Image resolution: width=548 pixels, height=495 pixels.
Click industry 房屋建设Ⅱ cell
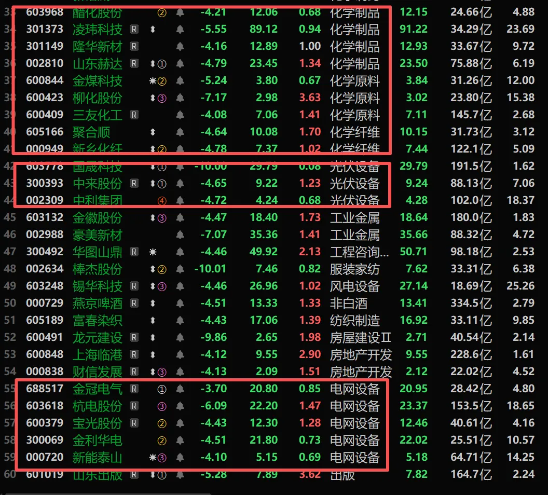point(360,337)
